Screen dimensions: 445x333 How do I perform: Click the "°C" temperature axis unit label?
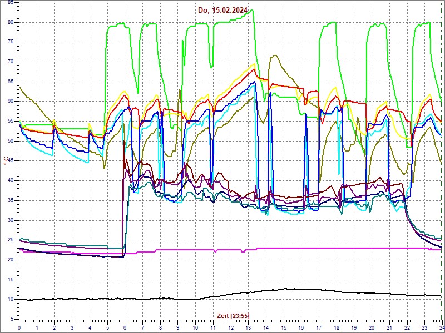(6, 161)
